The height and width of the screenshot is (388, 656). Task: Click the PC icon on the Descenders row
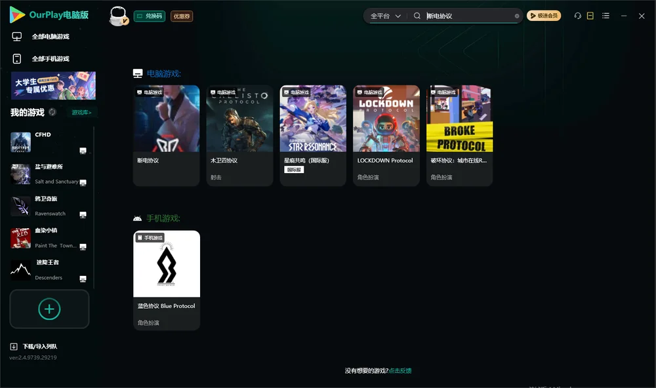coord(83,279)
